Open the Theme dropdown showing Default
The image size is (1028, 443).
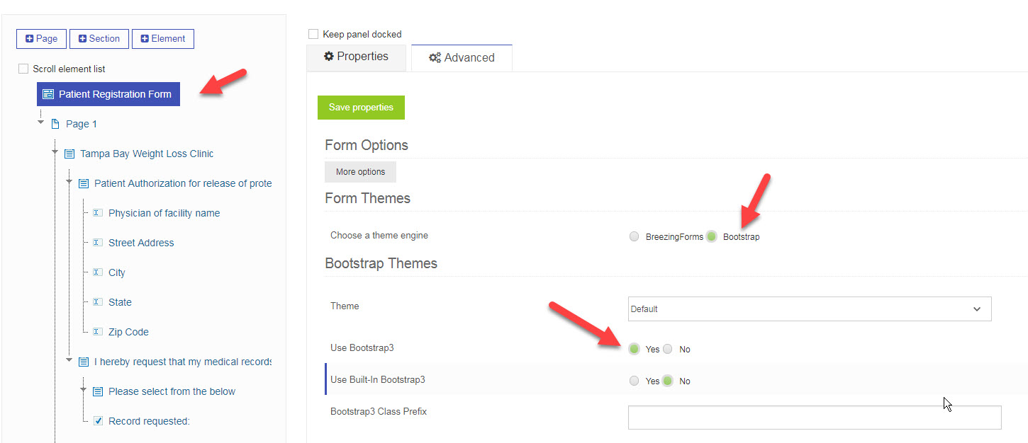[x=809, y=309]
